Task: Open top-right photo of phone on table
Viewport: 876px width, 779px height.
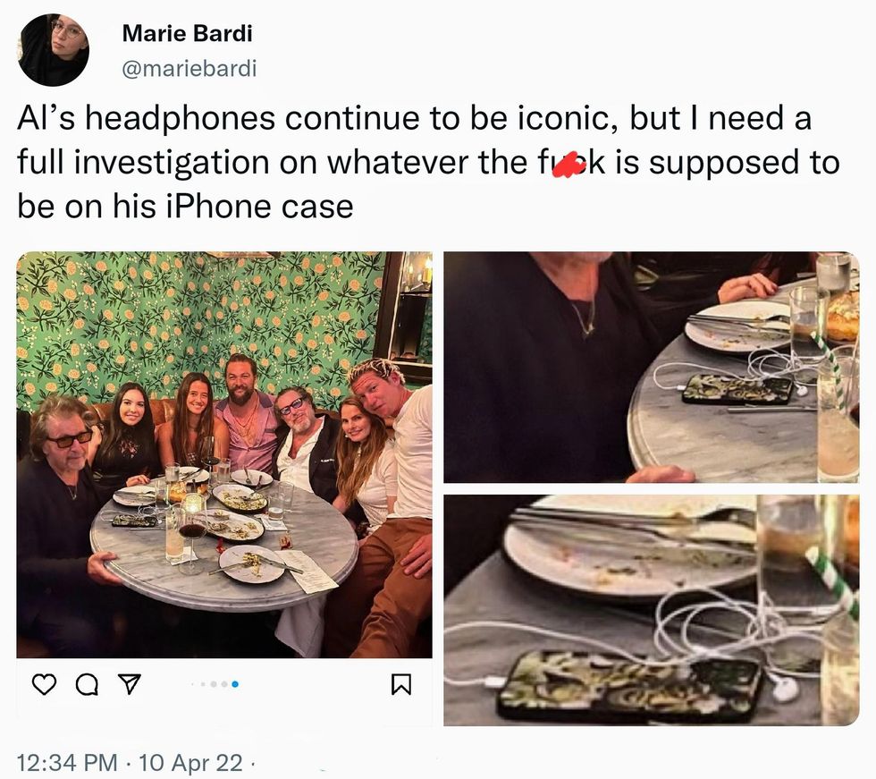Action: (x=651, y=367)
